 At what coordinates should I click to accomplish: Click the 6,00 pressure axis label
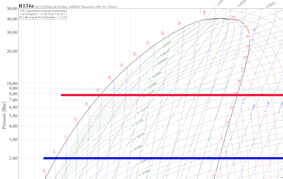click(13, 107)
